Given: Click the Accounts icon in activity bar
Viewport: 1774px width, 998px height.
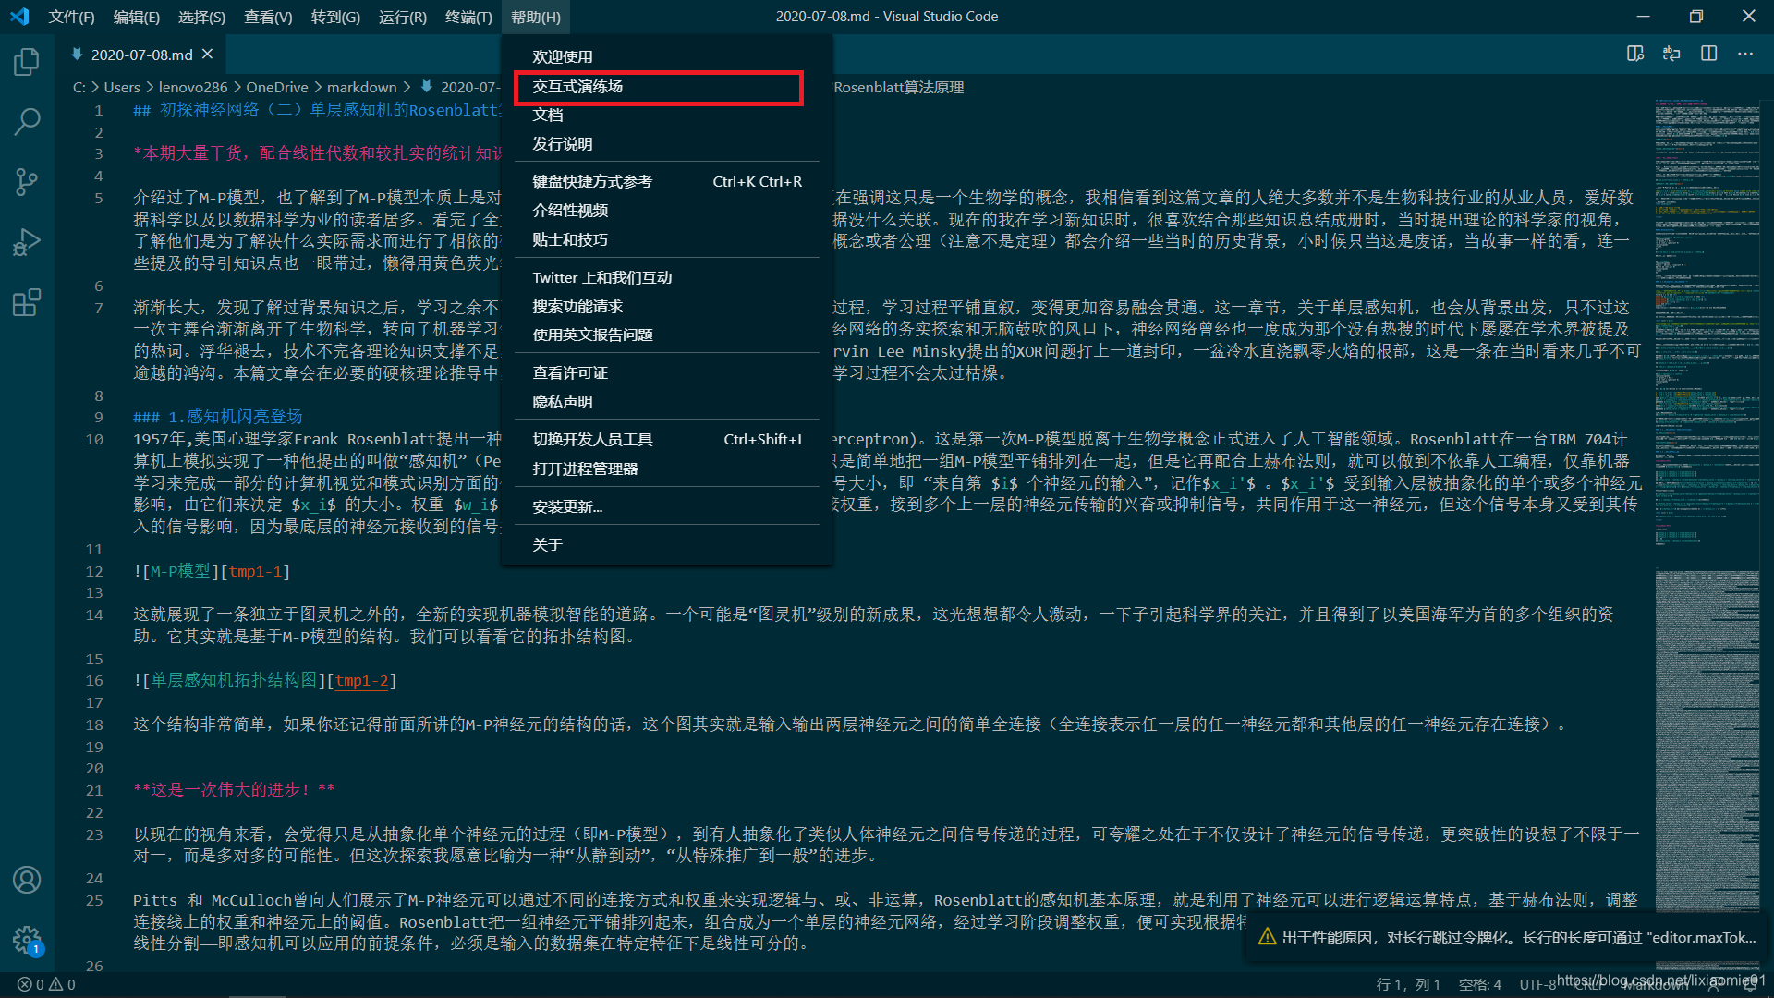Looking at the screenshot, I should (27, 880).
